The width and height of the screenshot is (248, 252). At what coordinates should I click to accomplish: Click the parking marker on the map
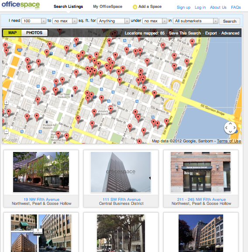(x=133, y=93)
